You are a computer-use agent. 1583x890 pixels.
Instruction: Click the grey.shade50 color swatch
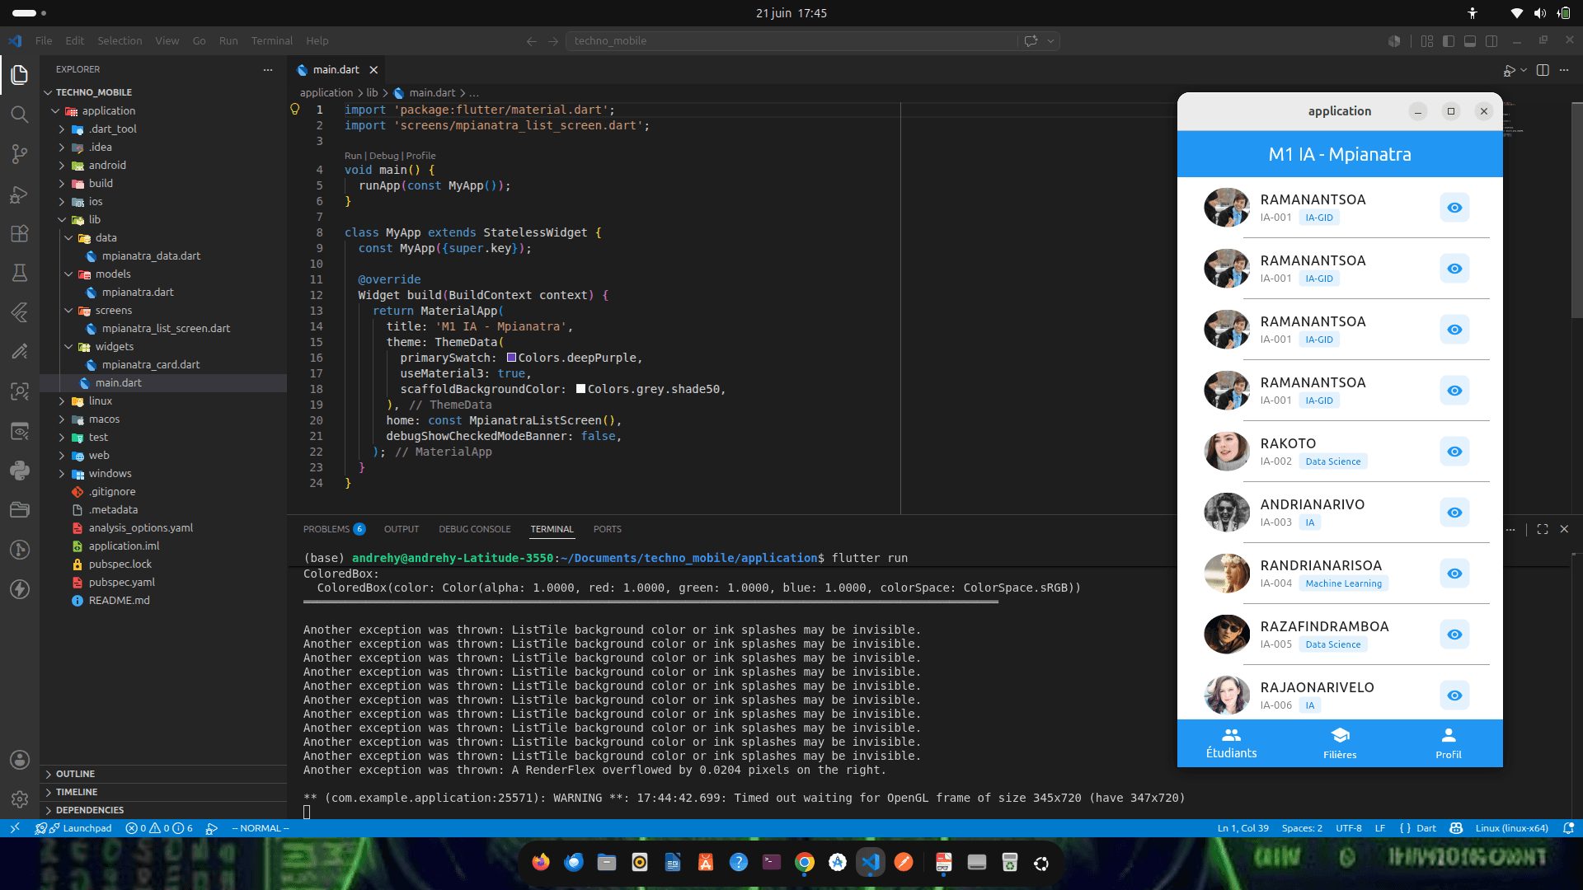(580, 389)
